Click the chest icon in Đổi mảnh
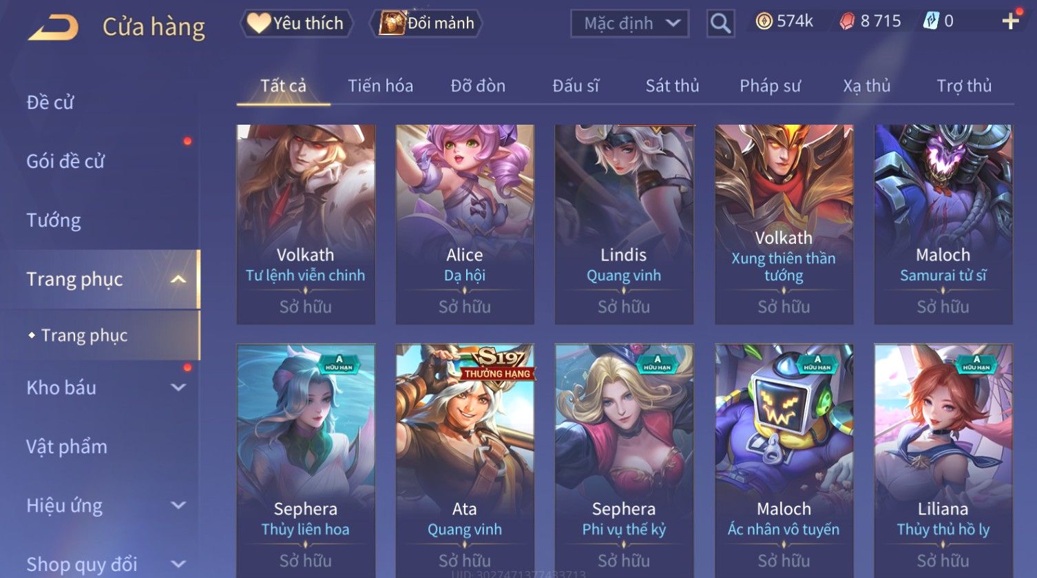Screen dimensions: 1037x578 tap(392, 23)
